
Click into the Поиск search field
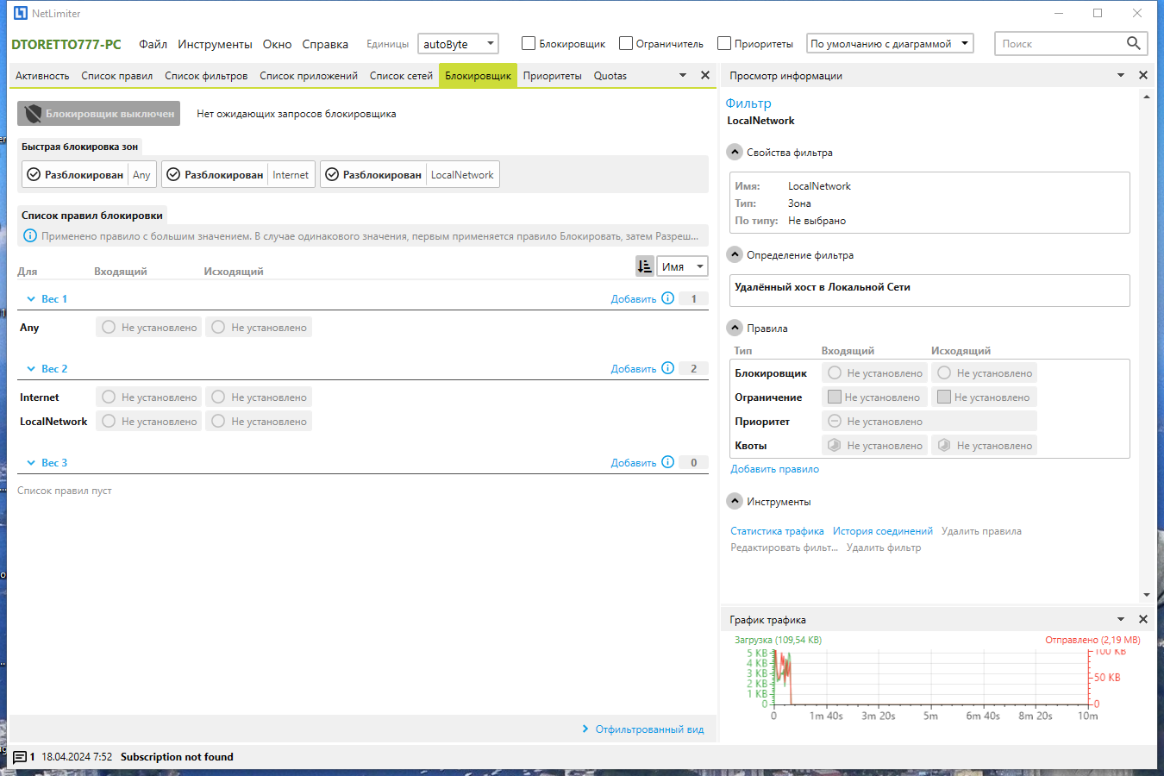pyautogui.click(x=1059, y=44)
